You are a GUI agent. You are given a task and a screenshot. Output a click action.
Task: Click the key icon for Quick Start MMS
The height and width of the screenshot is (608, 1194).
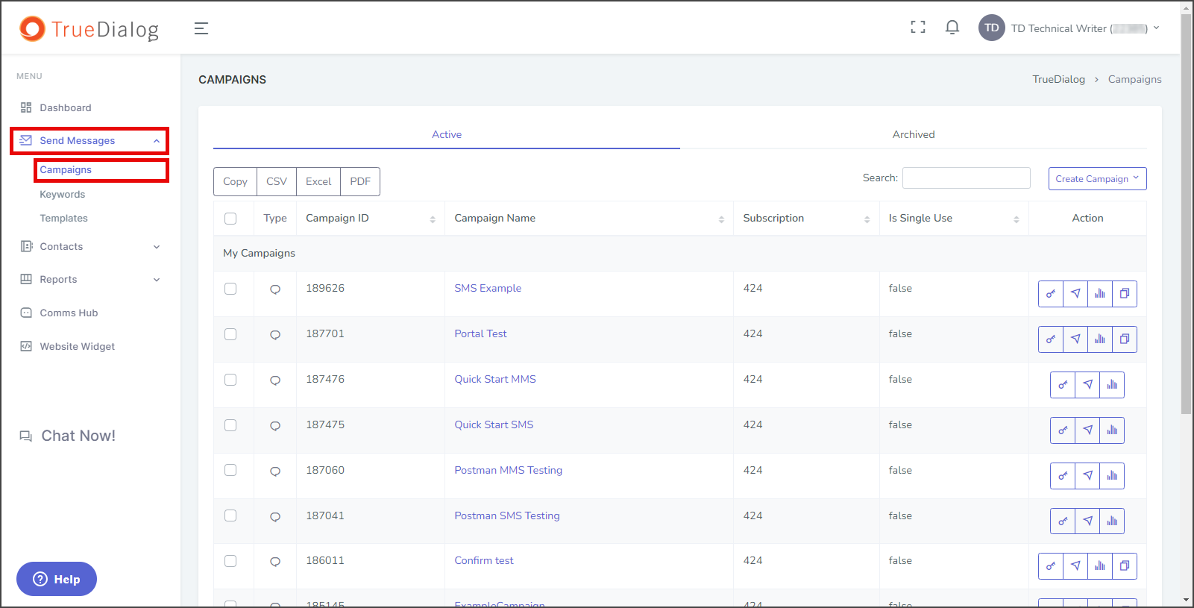pos(1063,385)
